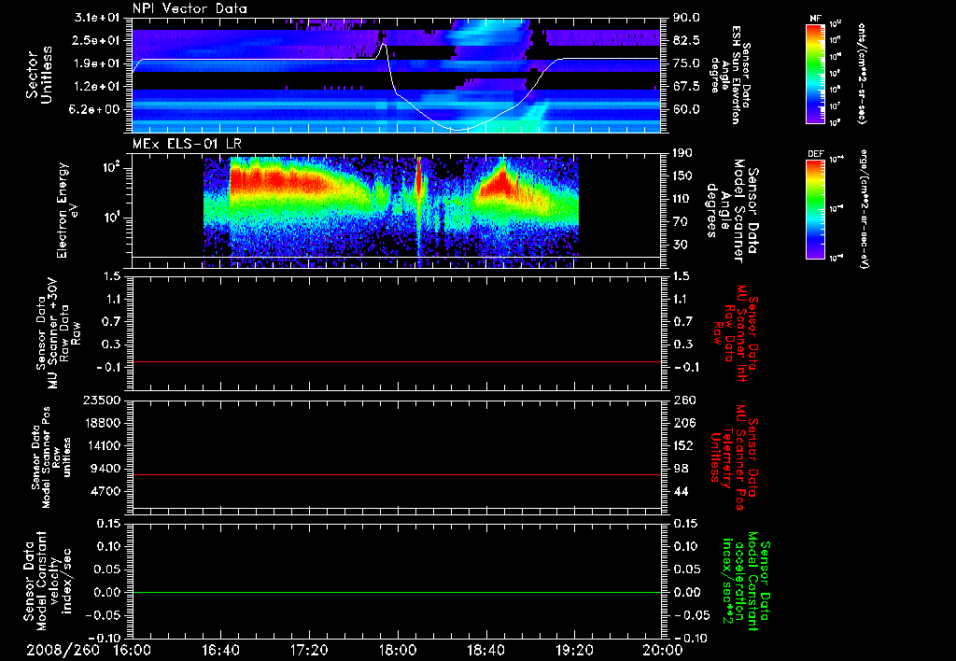Image resolution: width=956 pixels, height=661 pixels.
Task: Click the 'ergs/(cm**2-sr-sec-eV)' DEF units label
Action: coord(864,209)
